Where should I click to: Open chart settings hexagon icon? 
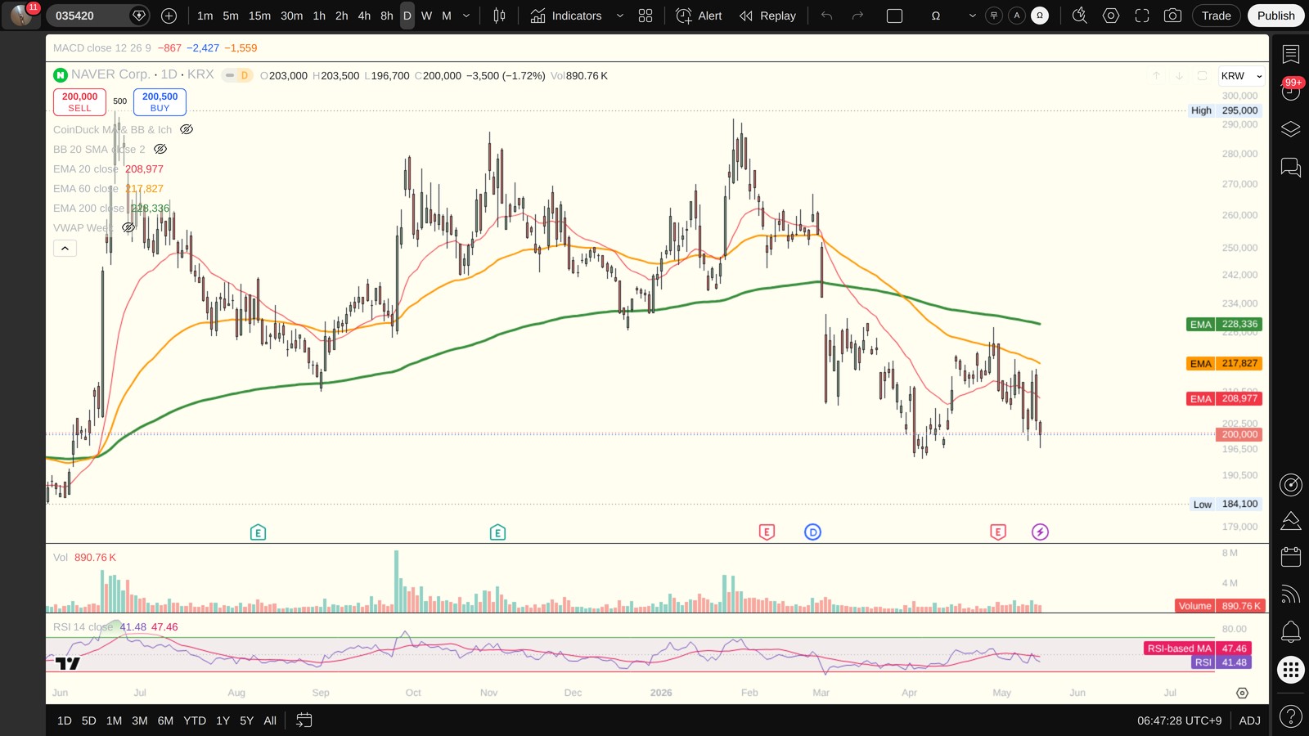point(1111,16)
